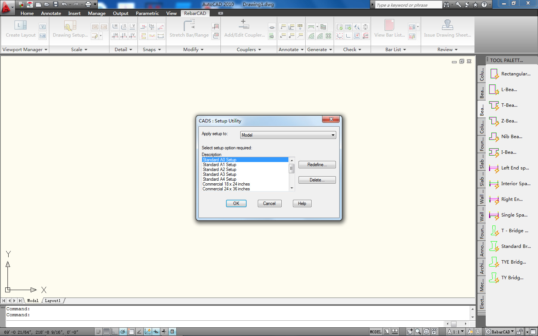Click the keyword search input field
The width and height of the screenshot is (538, 336).
(x=408, y=5)
